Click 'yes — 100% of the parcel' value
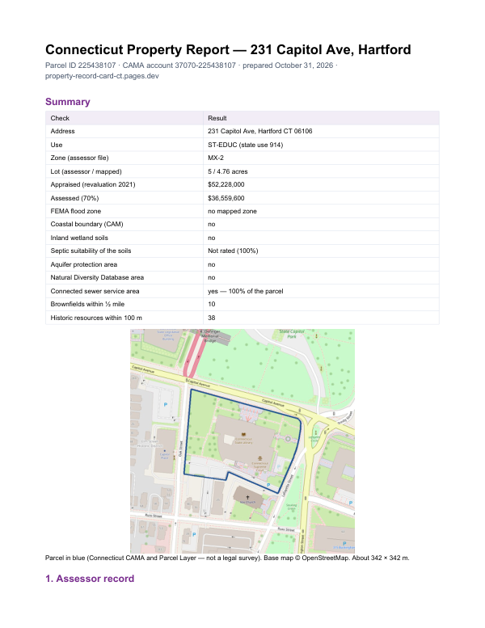485x628 pixels. click(x=246, y=291)
